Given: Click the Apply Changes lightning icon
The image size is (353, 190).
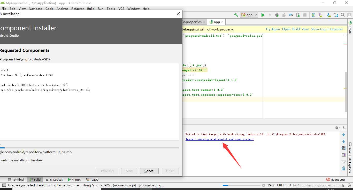Looking at the screenshot, I should 270,15.
